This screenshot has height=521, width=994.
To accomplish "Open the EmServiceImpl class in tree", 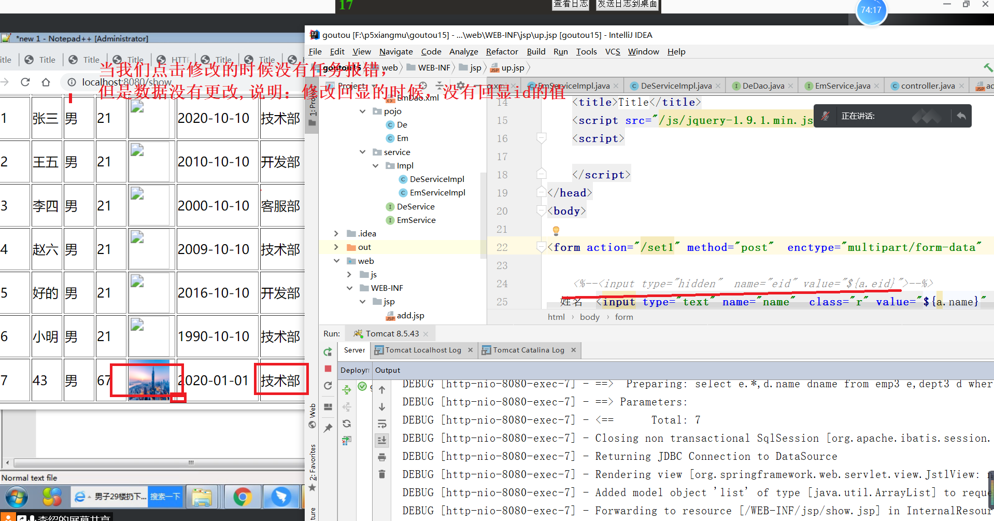I will [432, 193].
